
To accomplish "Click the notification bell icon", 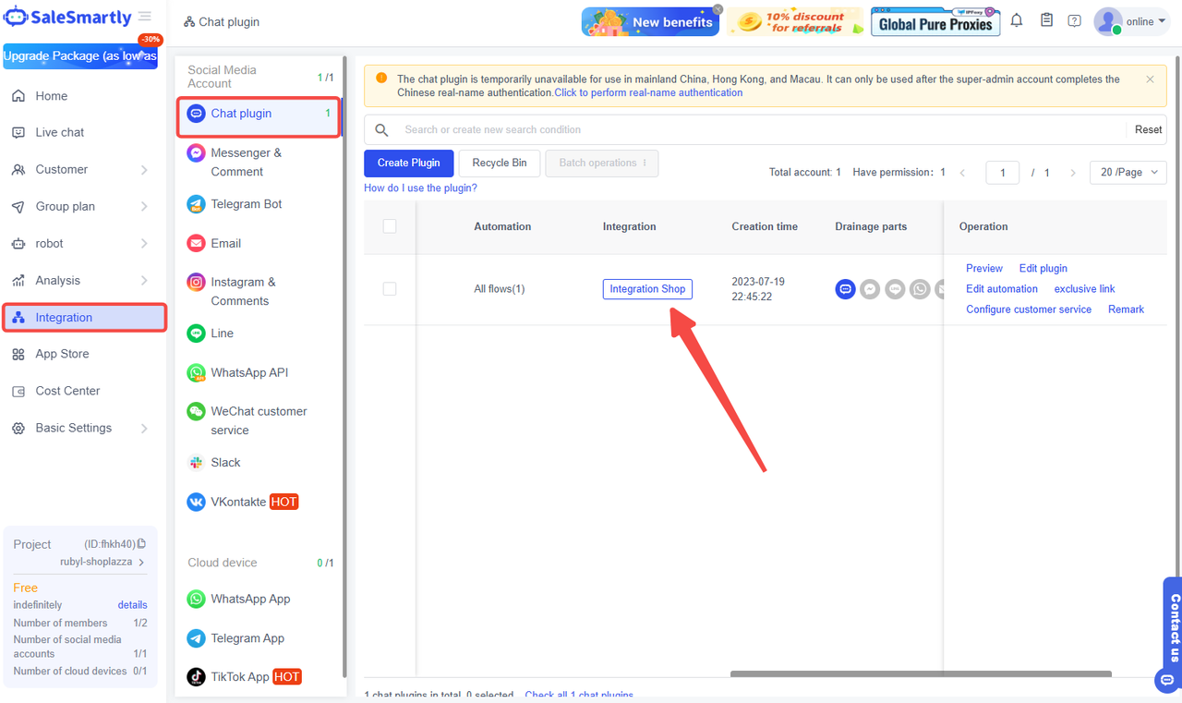I will coord(1017,20).
